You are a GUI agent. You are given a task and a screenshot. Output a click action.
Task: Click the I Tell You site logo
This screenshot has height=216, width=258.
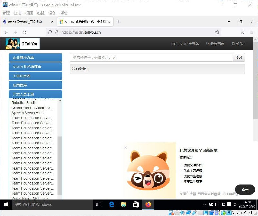(x=23, y=44)
